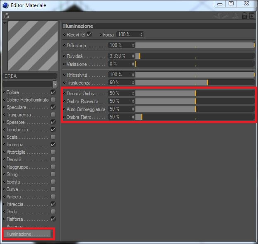Enable the Arriccia checkbox

click(x=53, y=197)
